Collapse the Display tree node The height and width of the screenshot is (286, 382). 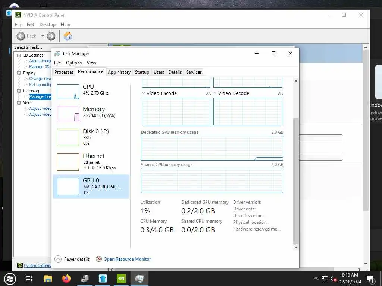click(19, 73)
